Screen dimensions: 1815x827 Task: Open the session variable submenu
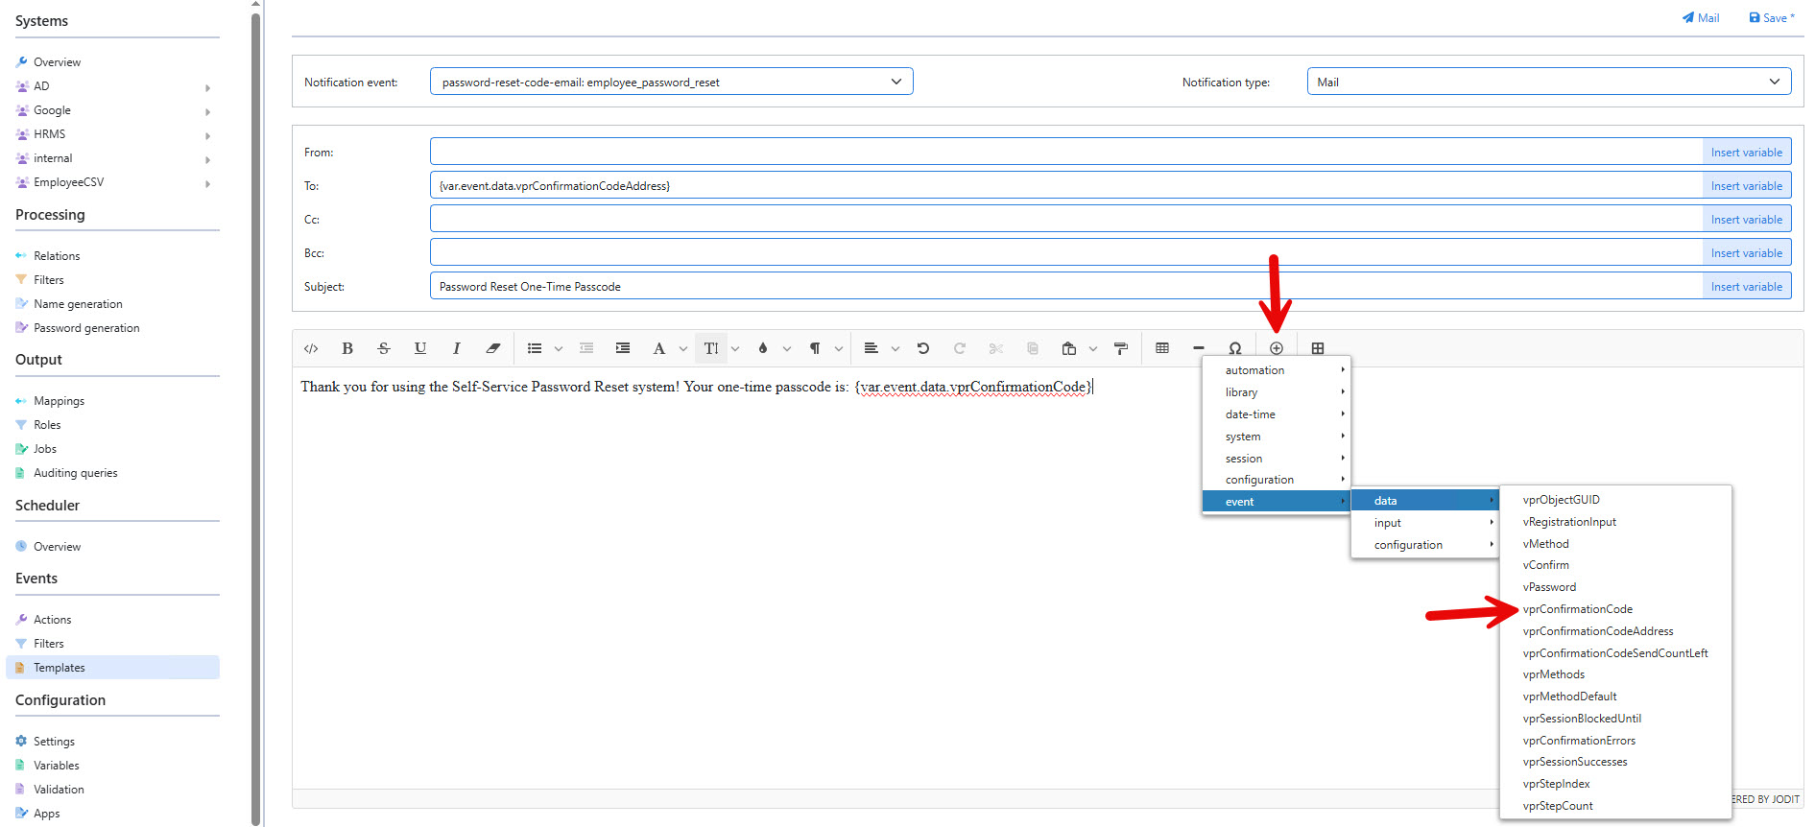pyautogui.click(x=1277, y=459)
